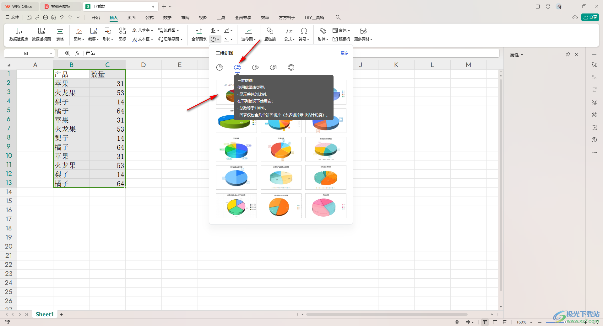Open the cloud comment icon near share button
This screenshot has width=603, height=326.
coord(575,17)
